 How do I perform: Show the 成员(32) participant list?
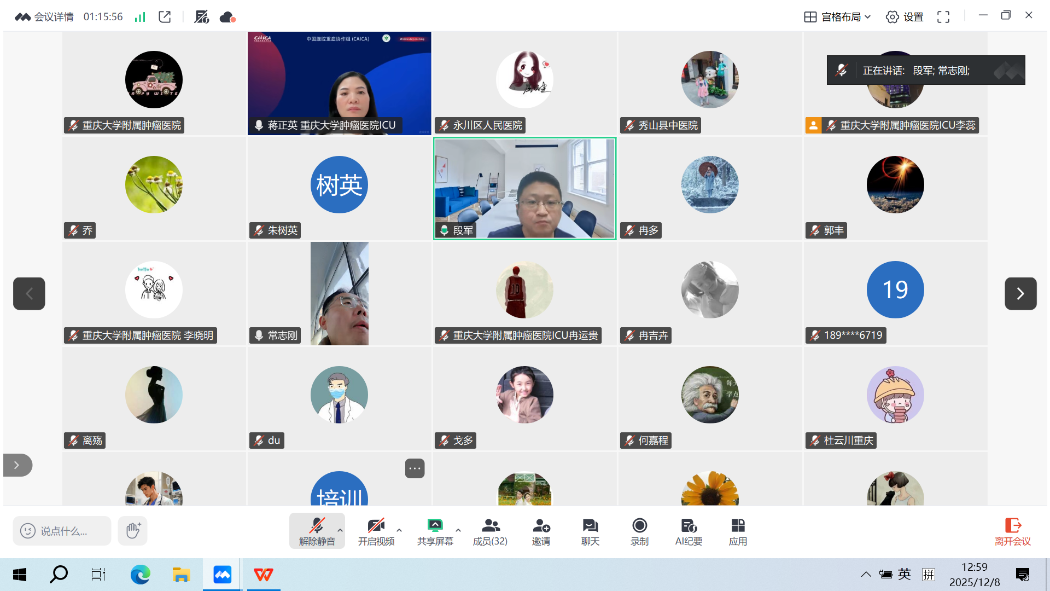(x=490, y=530)
